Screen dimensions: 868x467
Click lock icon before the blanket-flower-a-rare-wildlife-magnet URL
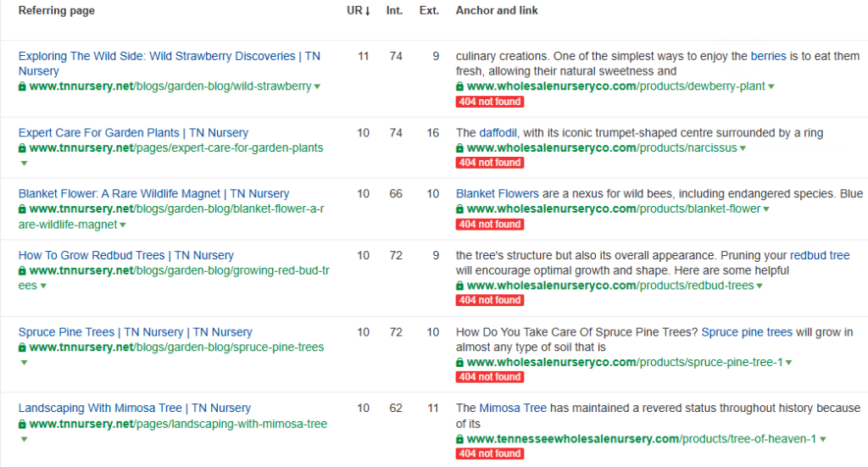(23, 209)
